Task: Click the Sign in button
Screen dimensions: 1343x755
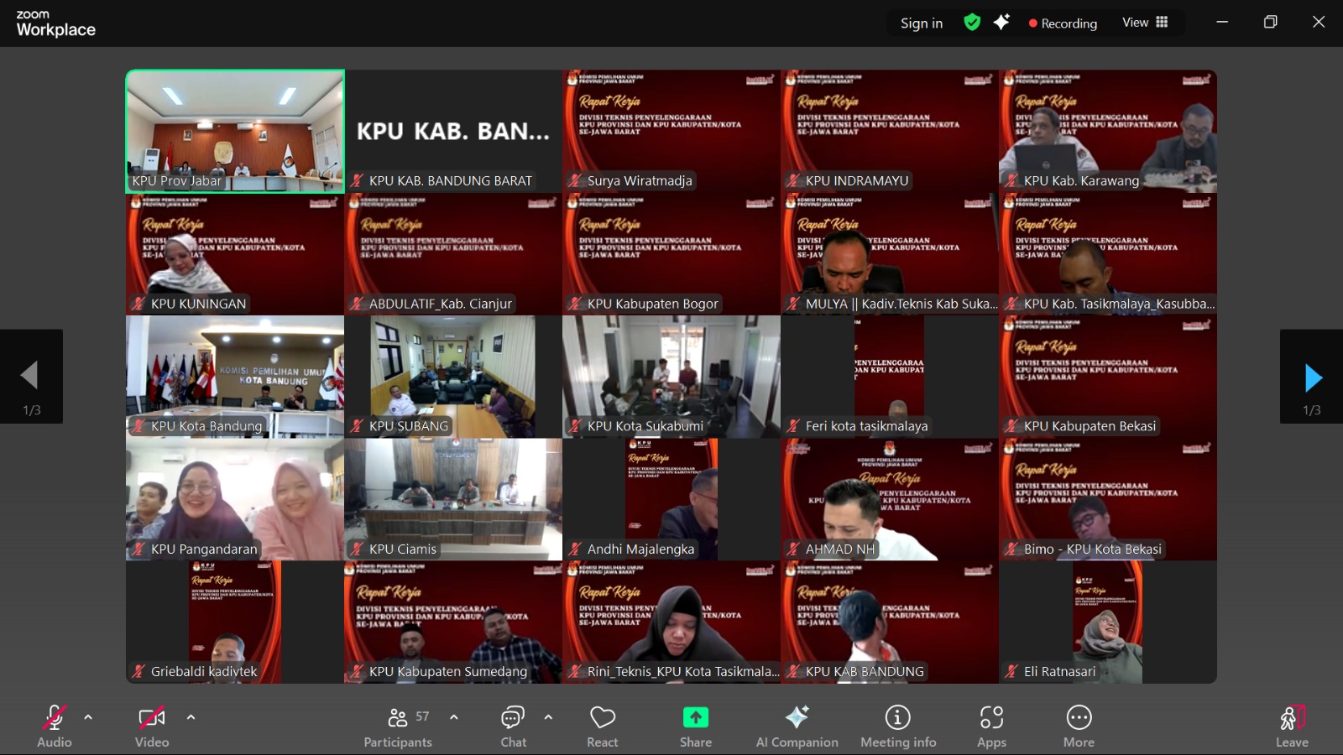Action: click(x=921, y=23)
